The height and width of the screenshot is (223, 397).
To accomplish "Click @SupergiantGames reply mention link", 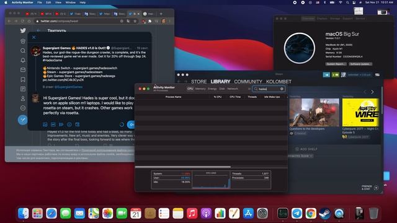I will 68,87.
